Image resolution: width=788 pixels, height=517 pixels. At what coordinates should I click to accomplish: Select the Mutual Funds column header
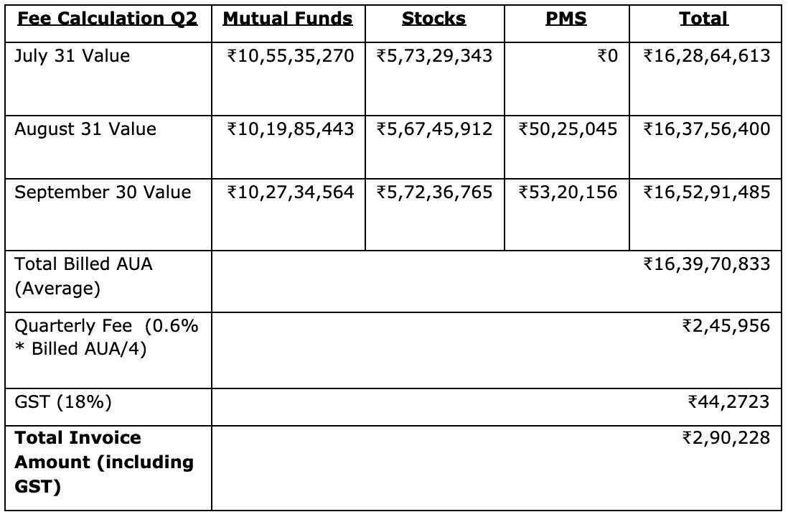288,19
